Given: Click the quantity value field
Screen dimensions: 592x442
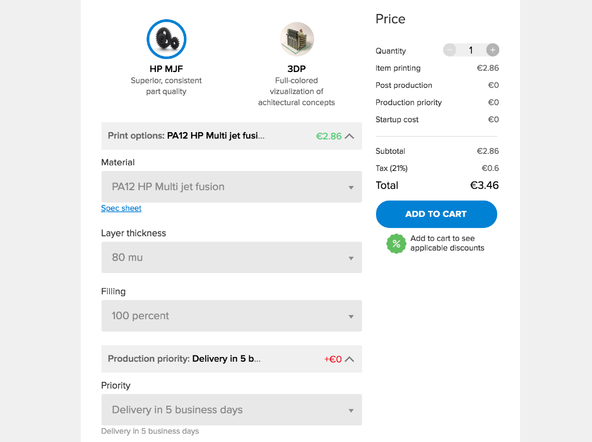Looking at the screenshot, I should [471, 50].
